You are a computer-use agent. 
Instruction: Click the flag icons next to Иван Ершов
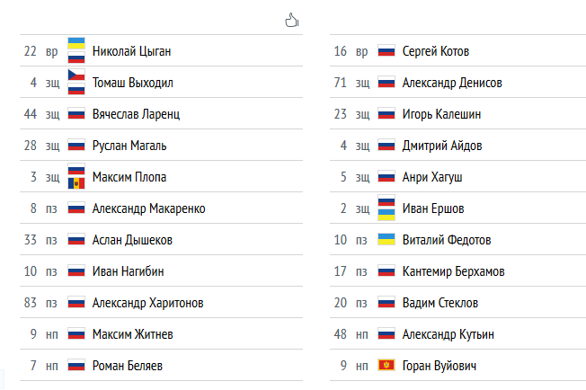386,208
